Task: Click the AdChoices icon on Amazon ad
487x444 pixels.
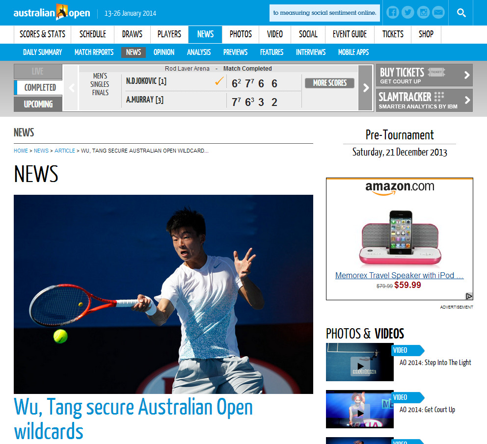Action: pyautogui.click(x=469, y=296)
